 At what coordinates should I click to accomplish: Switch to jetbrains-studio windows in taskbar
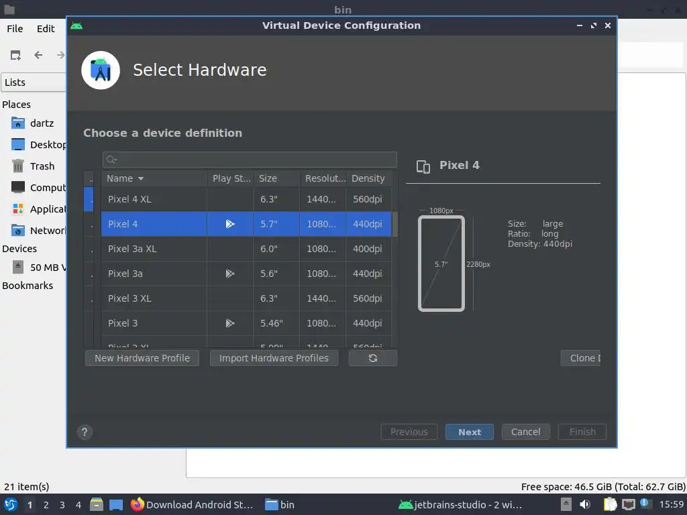click(x=460, y=504)
